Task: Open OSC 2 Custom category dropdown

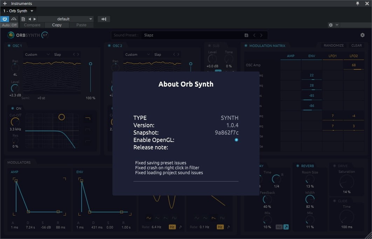Action: coord(137,54)
